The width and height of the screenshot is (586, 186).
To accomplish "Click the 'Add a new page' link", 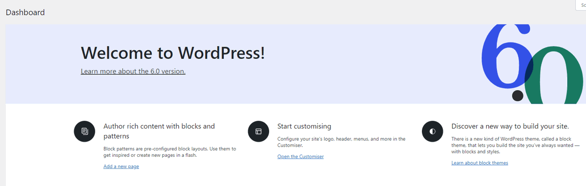I will 121,167.
